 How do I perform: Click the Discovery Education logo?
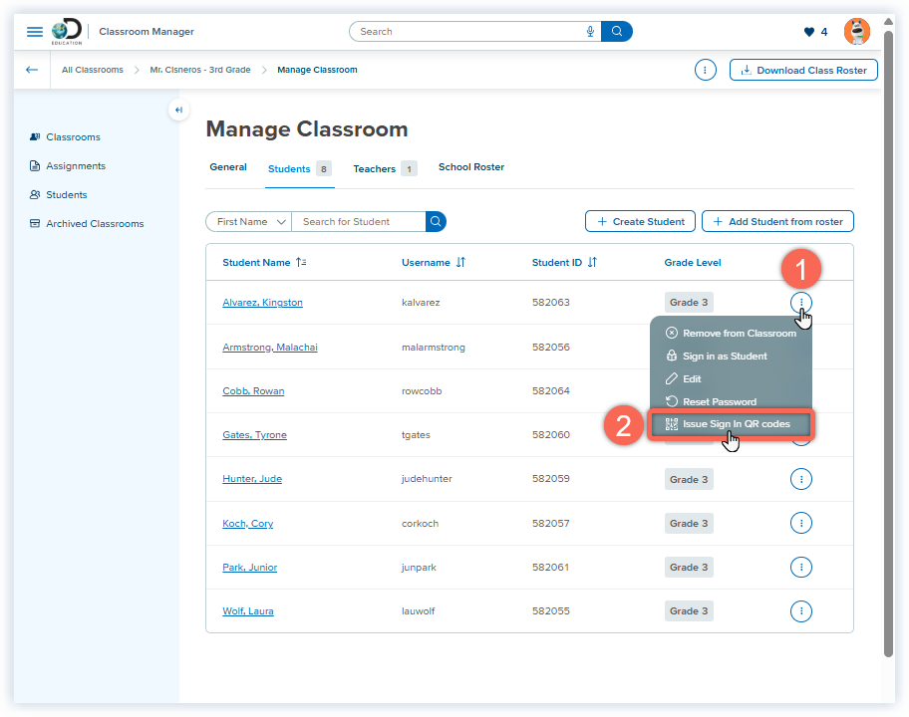(66, 31)
